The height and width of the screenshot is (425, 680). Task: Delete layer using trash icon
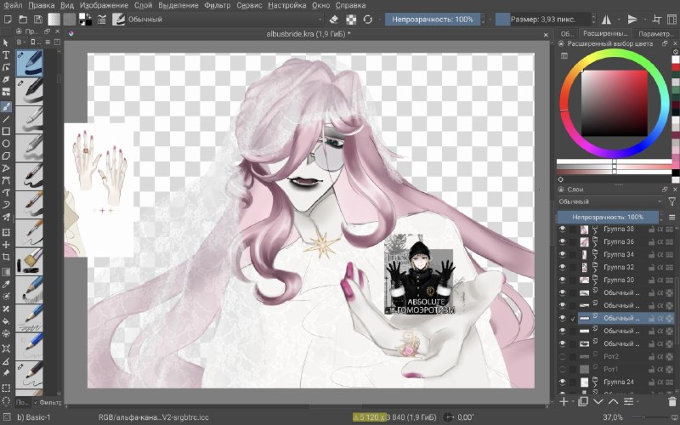(671, 401)
